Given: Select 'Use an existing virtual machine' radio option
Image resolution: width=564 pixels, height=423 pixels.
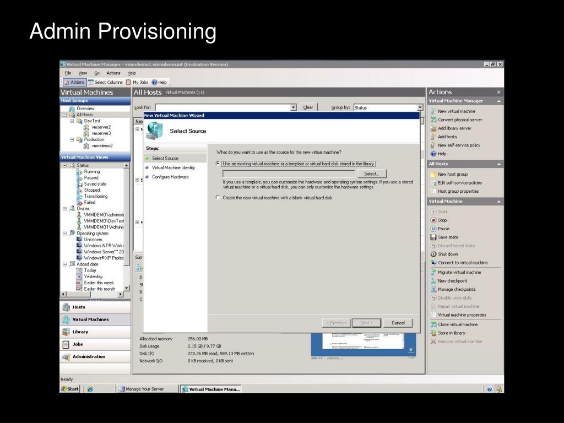Looking at the screenshot, I should point(218,163).
